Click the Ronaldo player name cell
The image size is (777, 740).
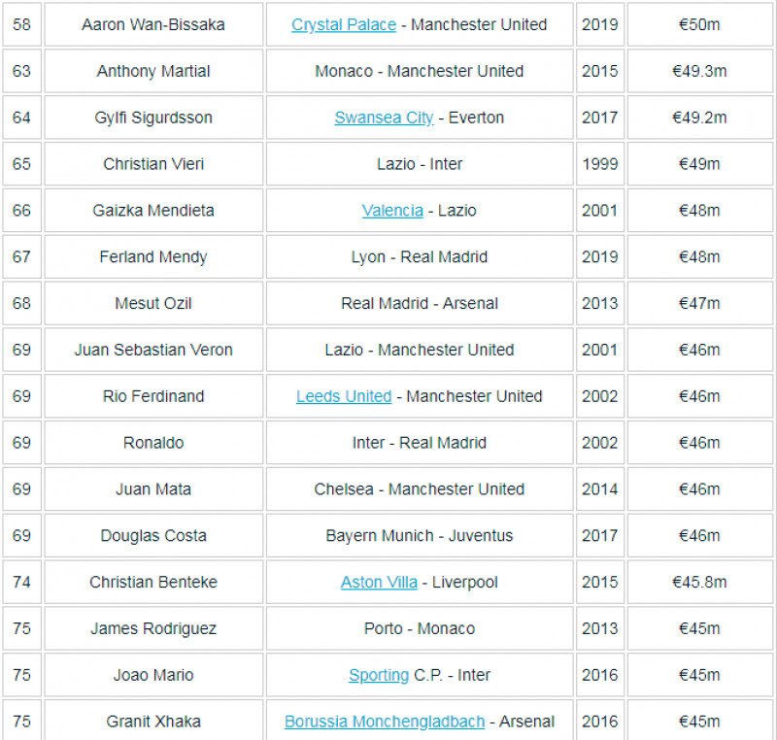pyautogui.click(x=153, y=443)
